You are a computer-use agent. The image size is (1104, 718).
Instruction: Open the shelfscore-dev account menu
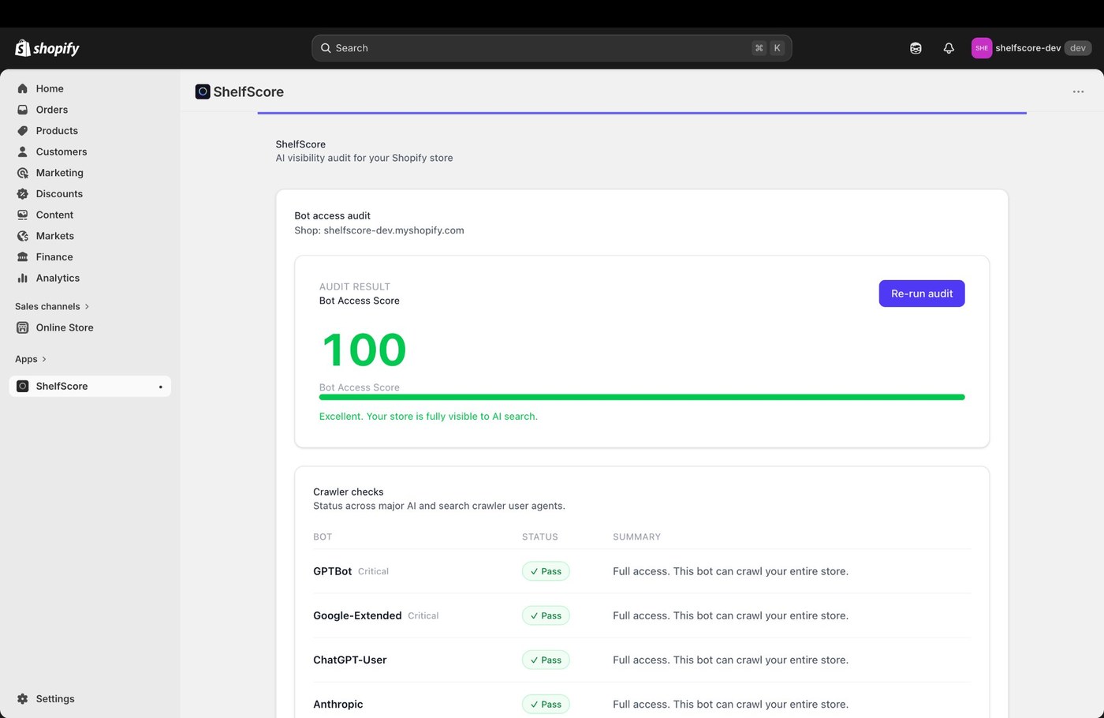(1031, 48)
